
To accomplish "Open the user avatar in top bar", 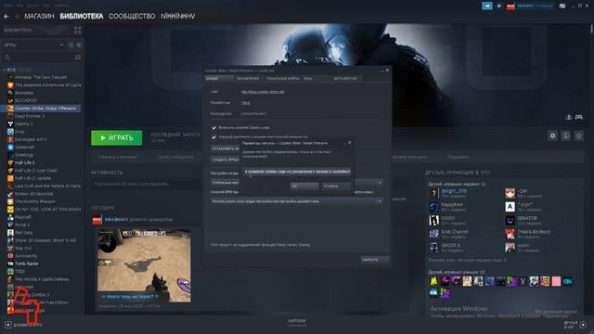I will [510, 6].
